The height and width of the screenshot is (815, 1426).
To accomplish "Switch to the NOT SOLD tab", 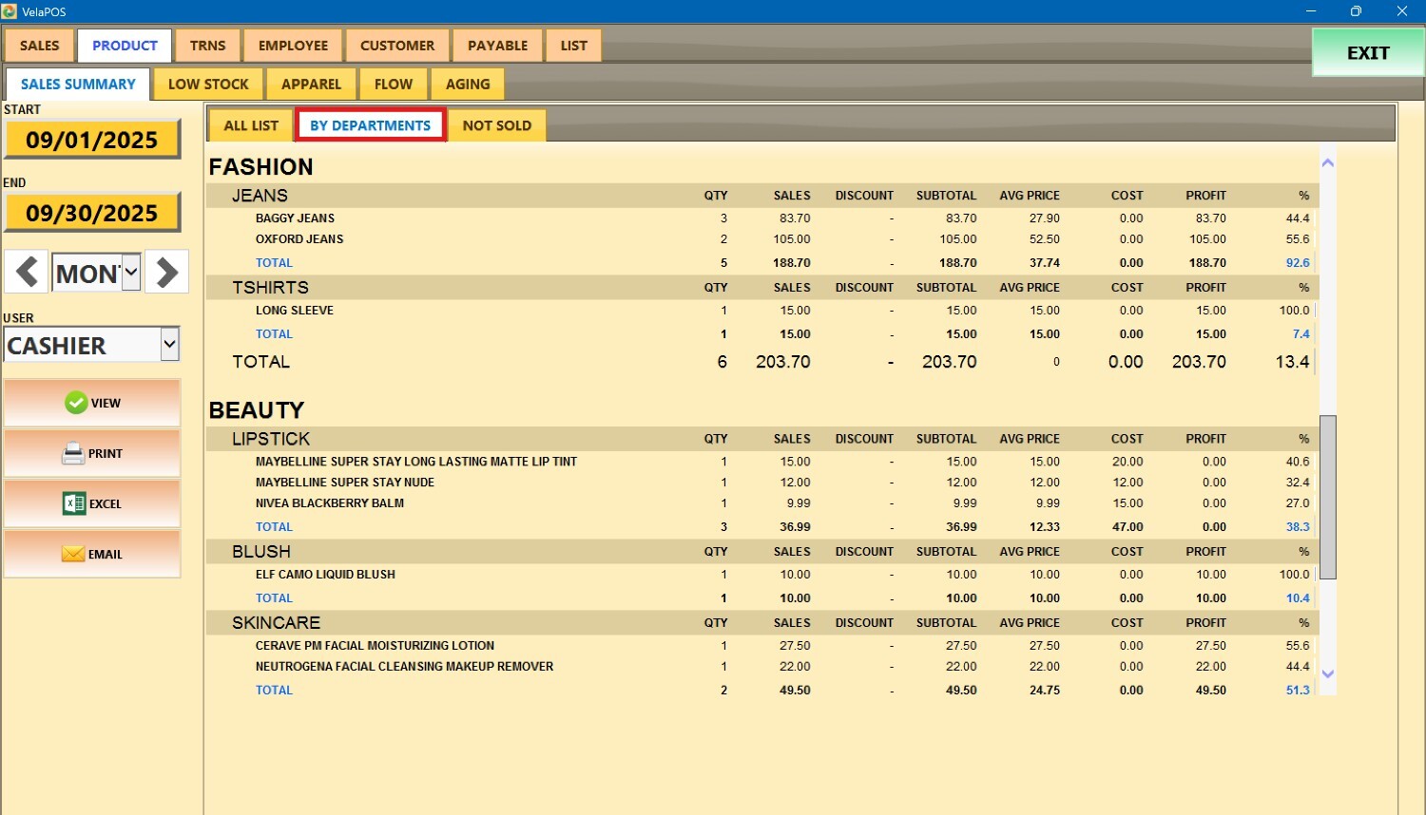I will (x=496, y=125).
